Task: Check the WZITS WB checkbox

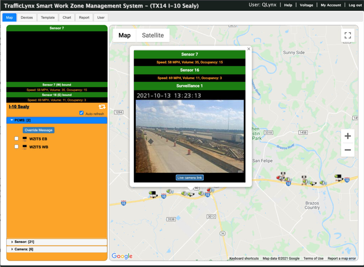Action: pyautogui.click(x=16, y=147)
